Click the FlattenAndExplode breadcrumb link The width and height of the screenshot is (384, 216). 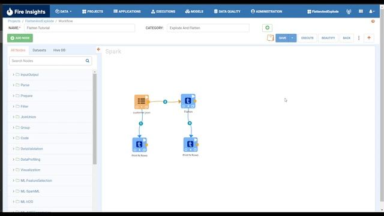40,21
